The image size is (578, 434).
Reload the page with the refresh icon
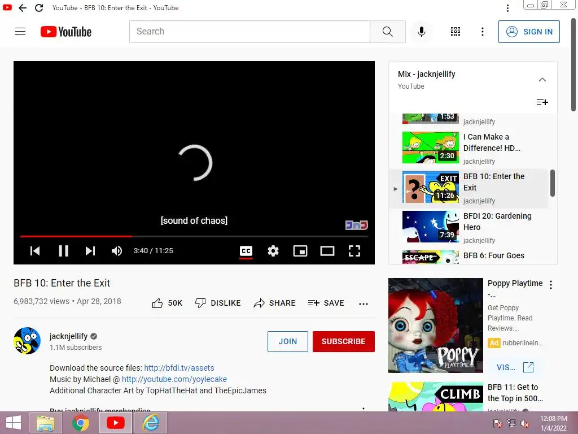tap(39, 8)
